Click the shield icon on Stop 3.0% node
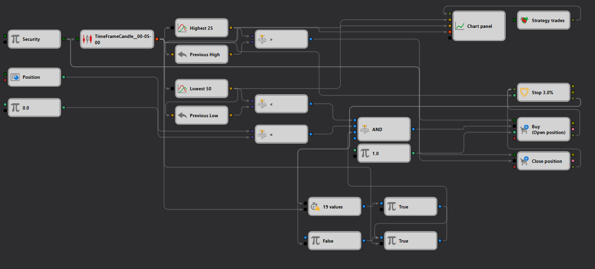This screenshot has width=595, height=269. pos(524,92)
